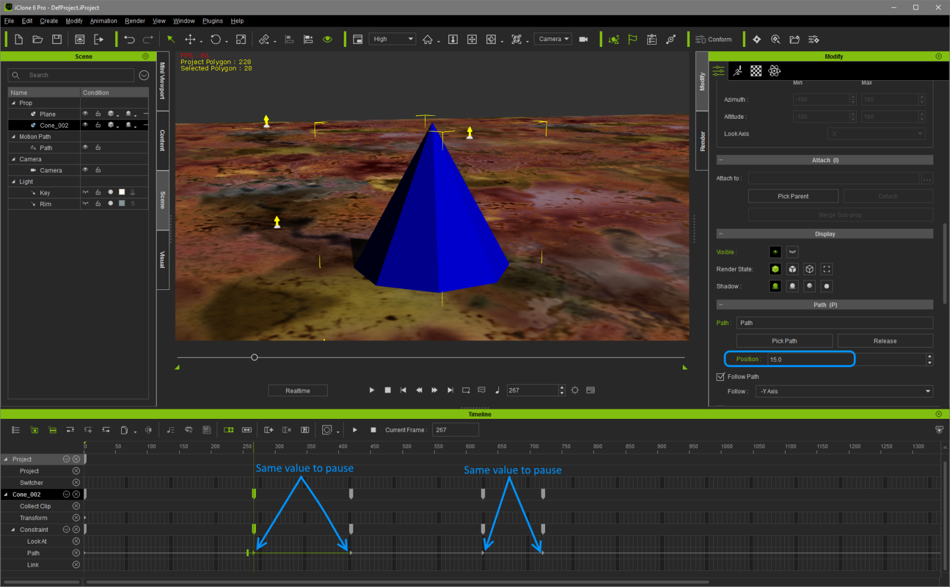Click the viewport playback scrubber handle
950x587 pixels.
[x=254, y=357]
